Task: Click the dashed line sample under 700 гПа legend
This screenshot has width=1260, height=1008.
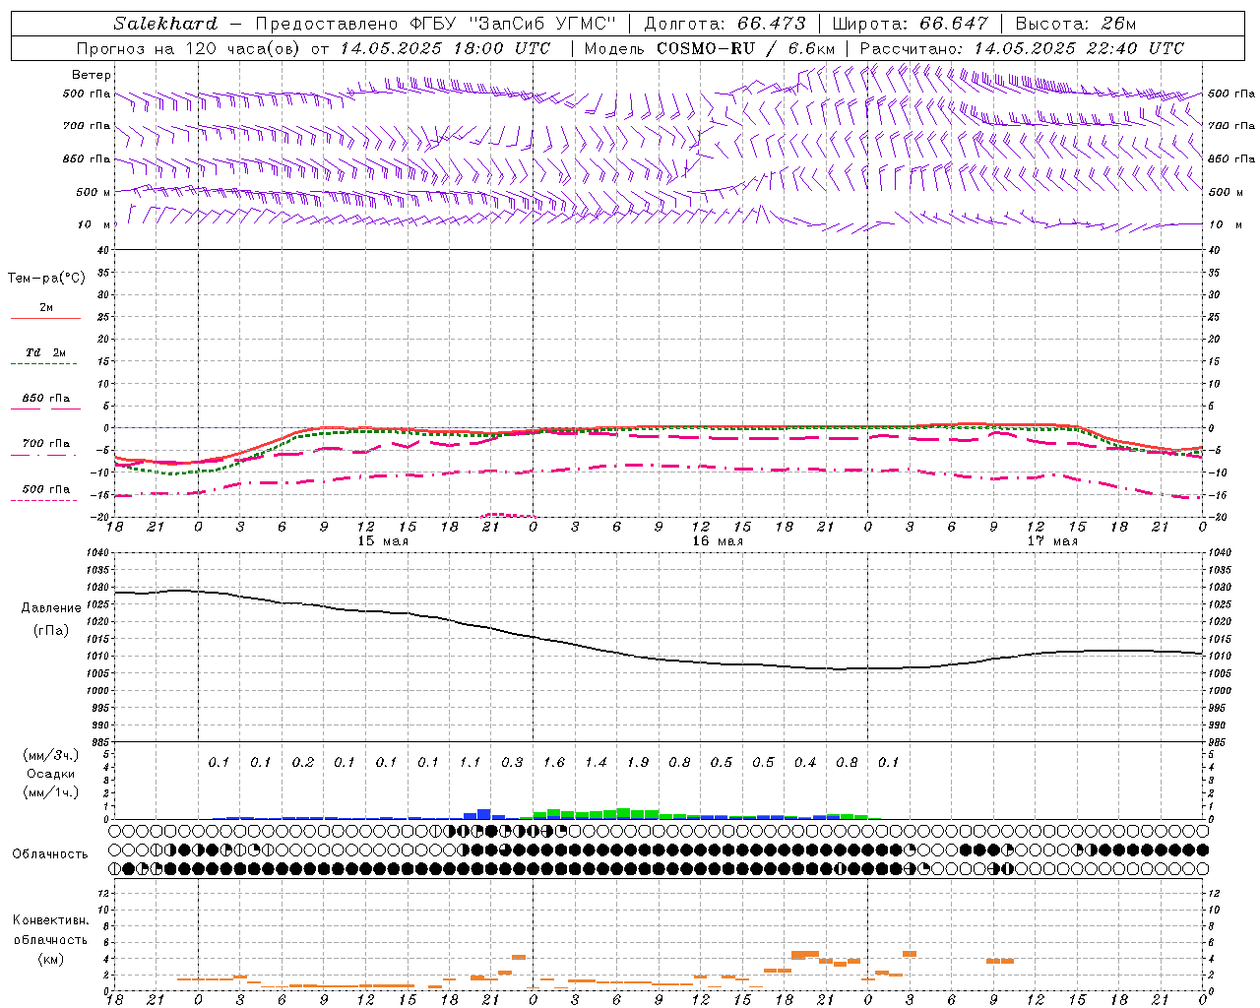Action: point(45,455)
